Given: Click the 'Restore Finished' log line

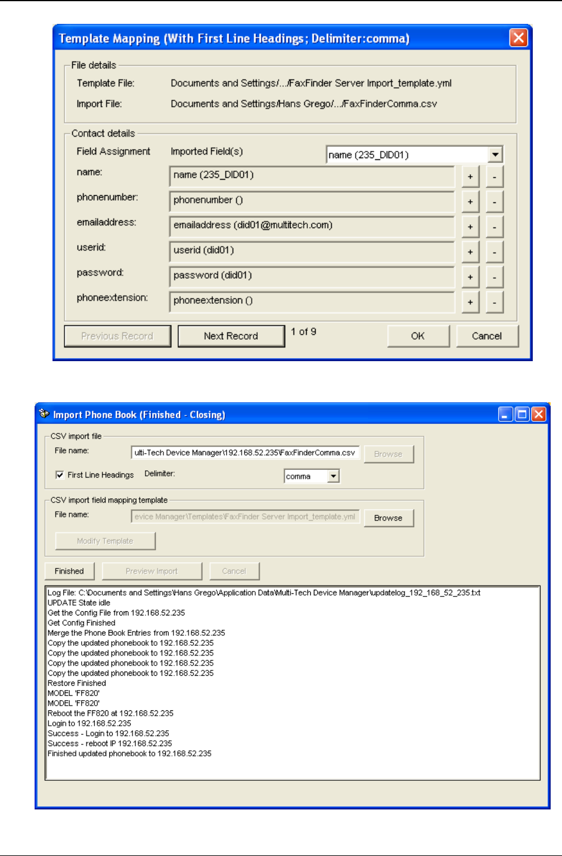Looking at the screenshot, I should click(77, 683).
